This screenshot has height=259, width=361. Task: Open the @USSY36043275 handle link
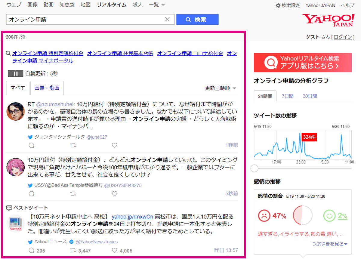pos(123,185)
